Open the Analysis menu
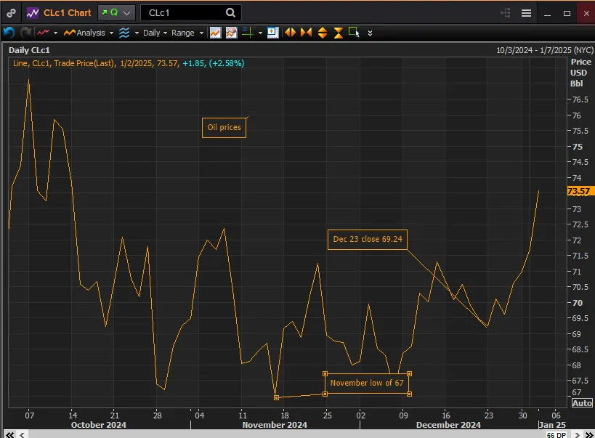 click(x=90, y=33)
